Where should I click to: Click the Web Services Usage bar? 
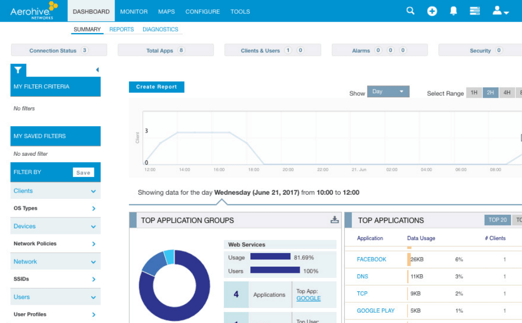(x=270, y=257)
